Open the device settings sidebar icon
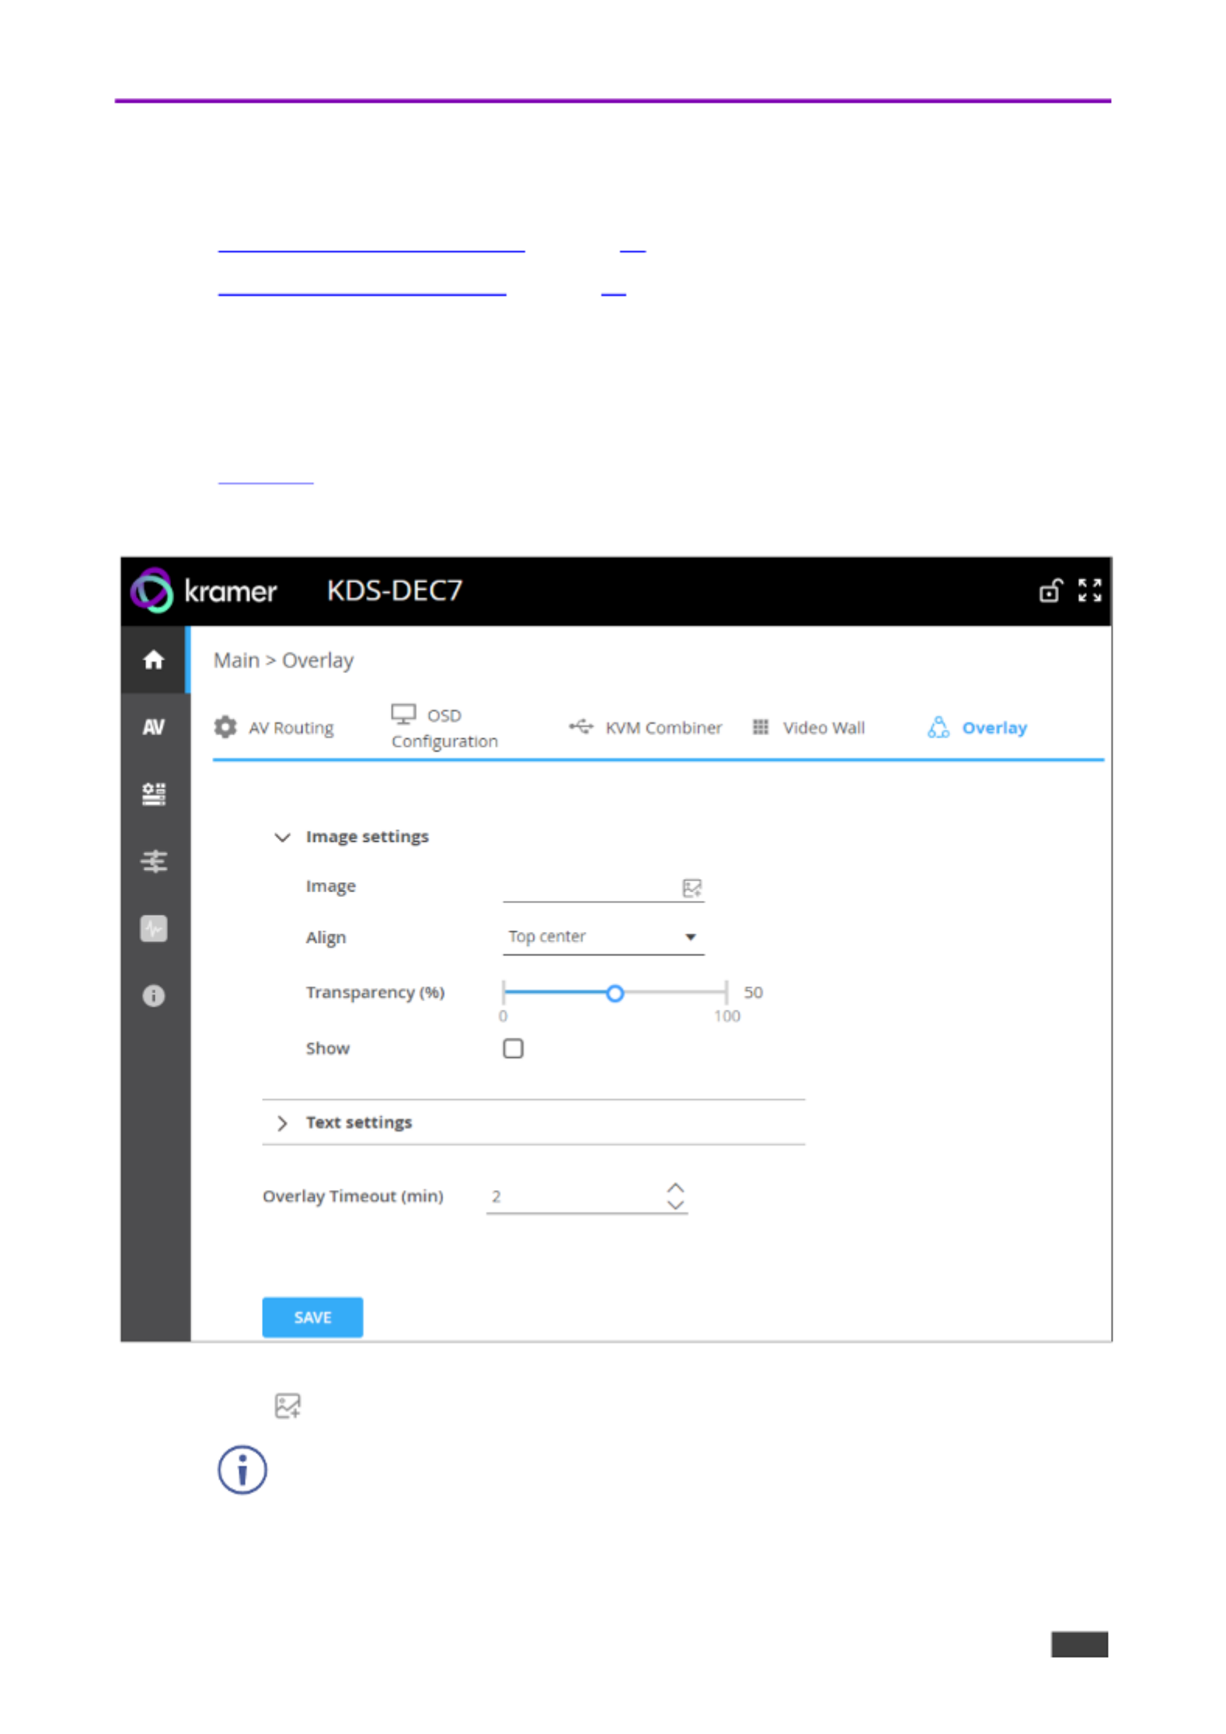1226x1734 pixels. pyautogui.click(x=154, y=794)
